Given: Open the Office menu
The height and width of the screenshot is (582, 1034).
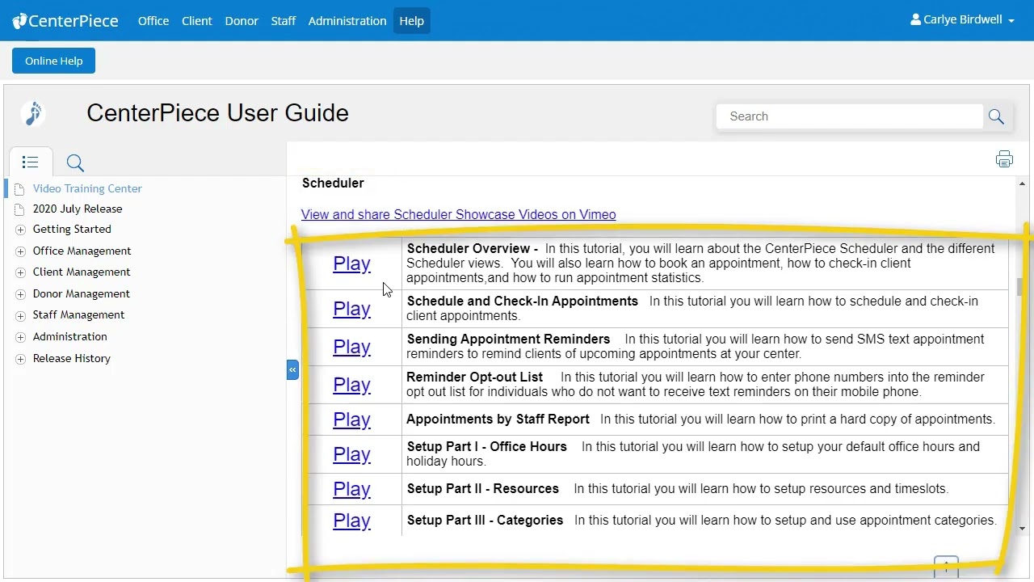Looking at the screenshot, I should pyautogui.click(x=153, y=21).
